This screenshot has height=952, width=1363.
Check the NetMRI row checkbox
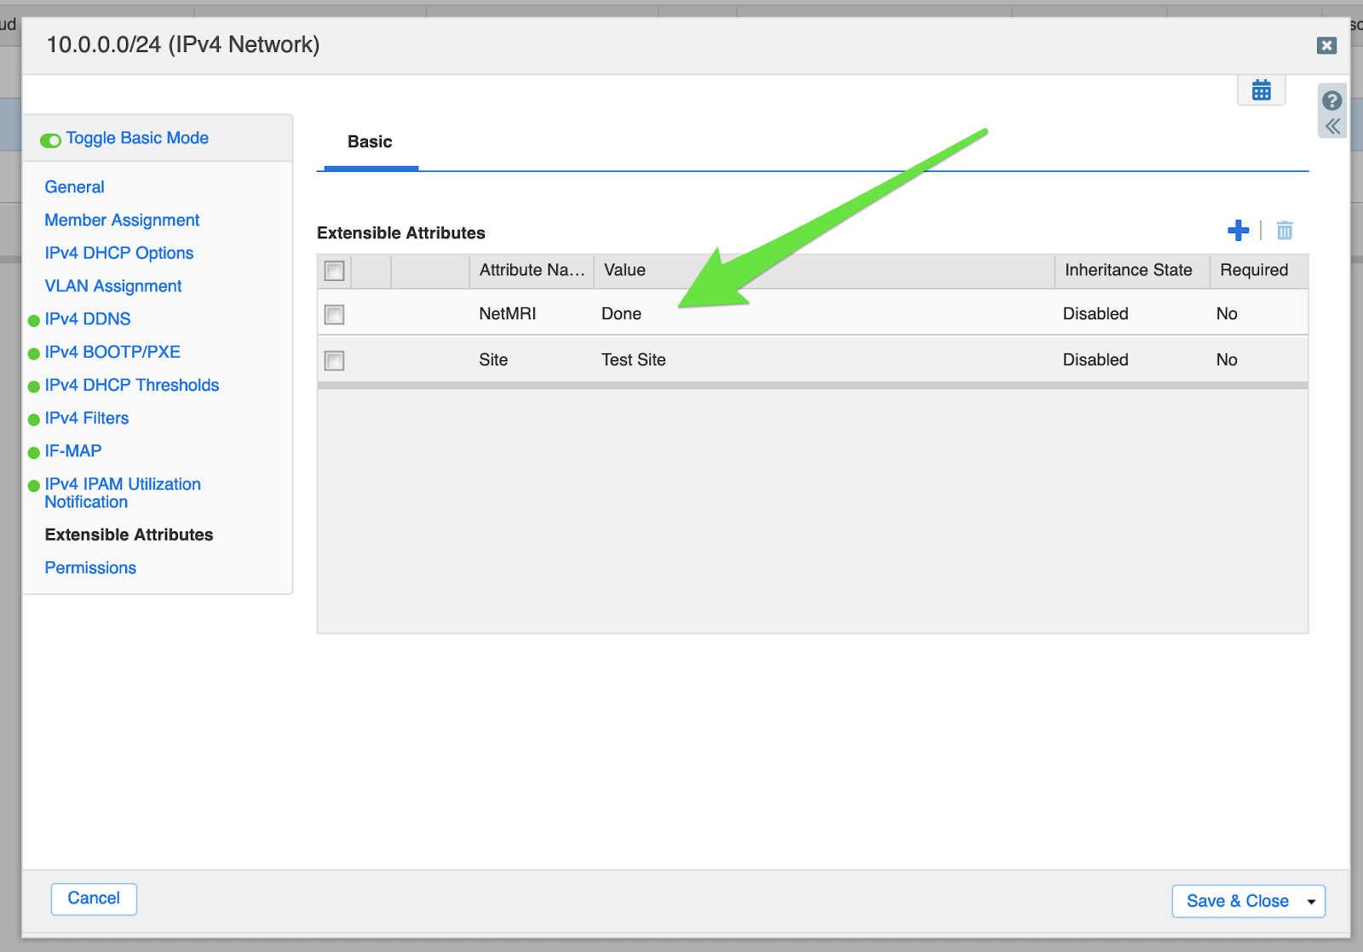tap(334, 315)
